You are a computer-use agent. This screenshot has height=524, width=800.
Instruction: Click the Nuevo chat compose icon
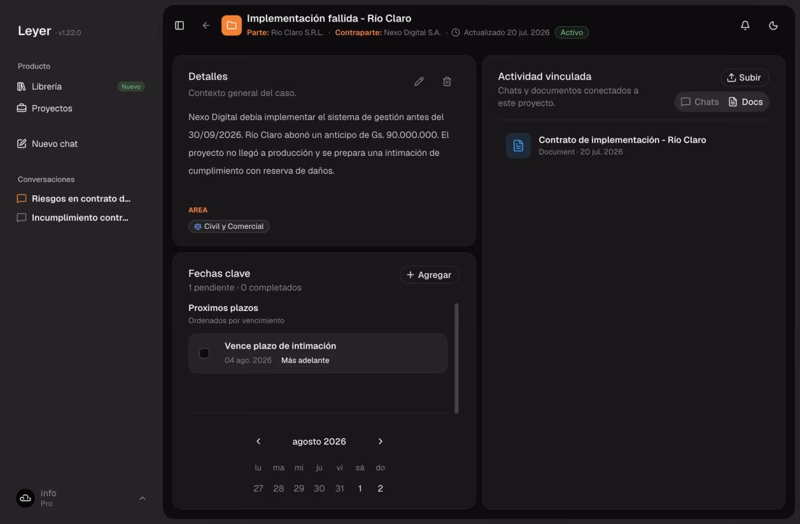[x=22, y=144]
